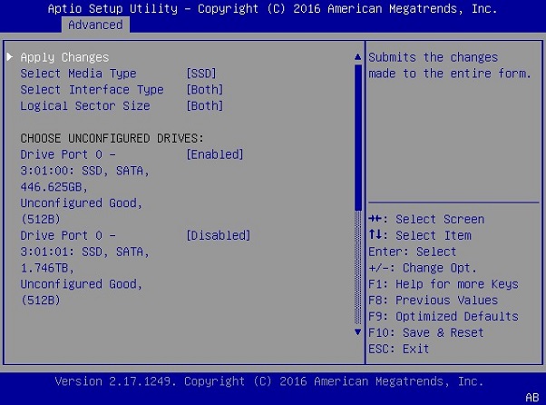Click the scrollbar up arrow
The image size is (546, 405).
tap(357, 58)
